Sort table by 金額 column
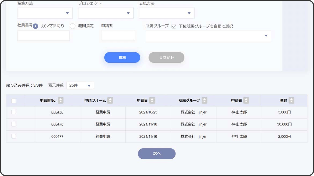Viewport: 314px width, 176px height. [291, 101]
